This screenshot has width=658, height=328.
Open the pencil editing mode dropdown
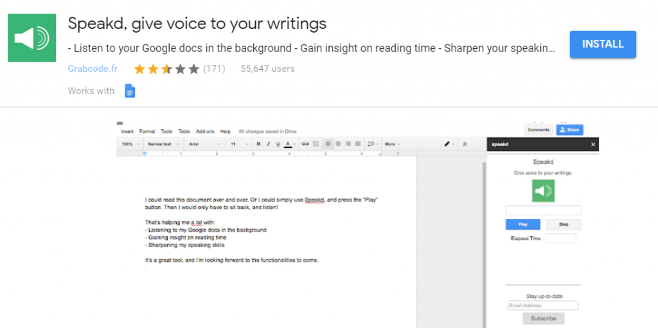(449, 144)
